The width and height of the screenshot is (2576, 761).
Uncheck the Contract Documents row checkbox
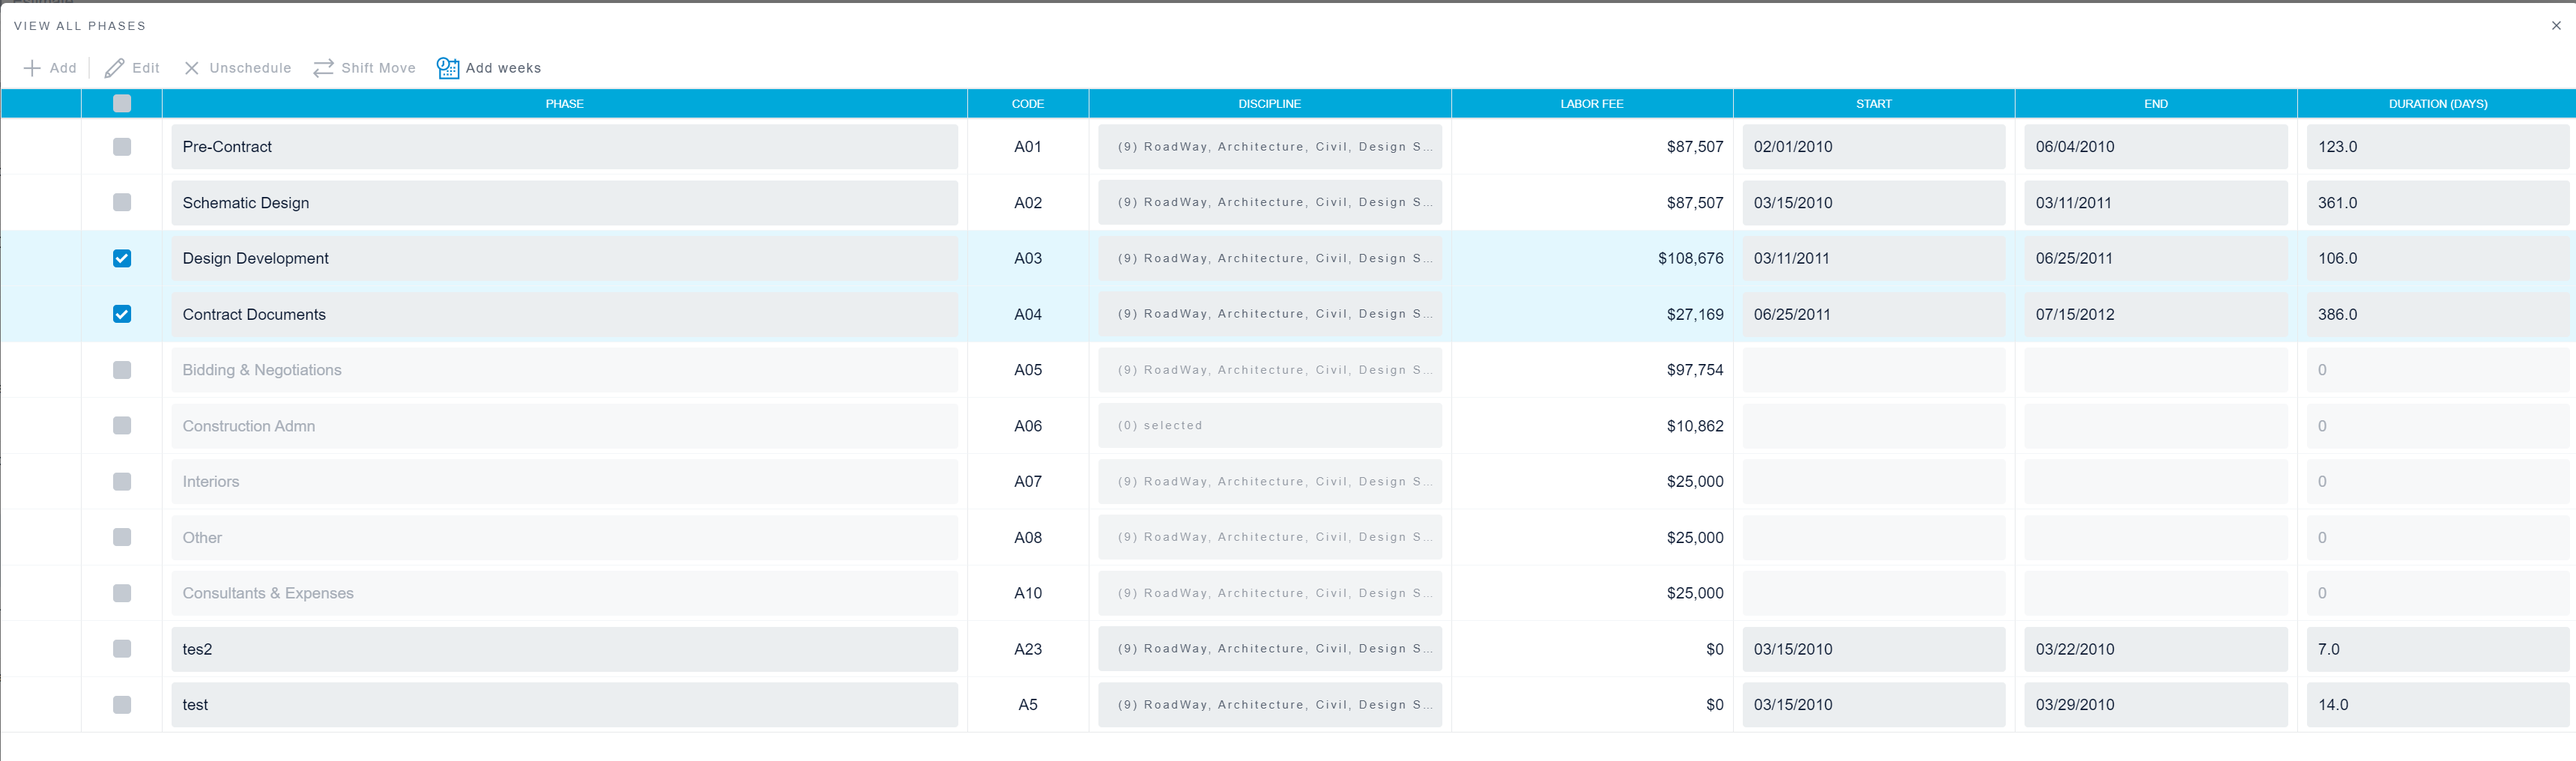(x=122, y=314)
